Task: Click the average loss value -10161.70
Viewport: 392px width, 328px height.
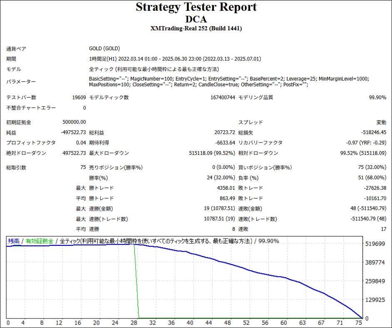Action: 375,198
